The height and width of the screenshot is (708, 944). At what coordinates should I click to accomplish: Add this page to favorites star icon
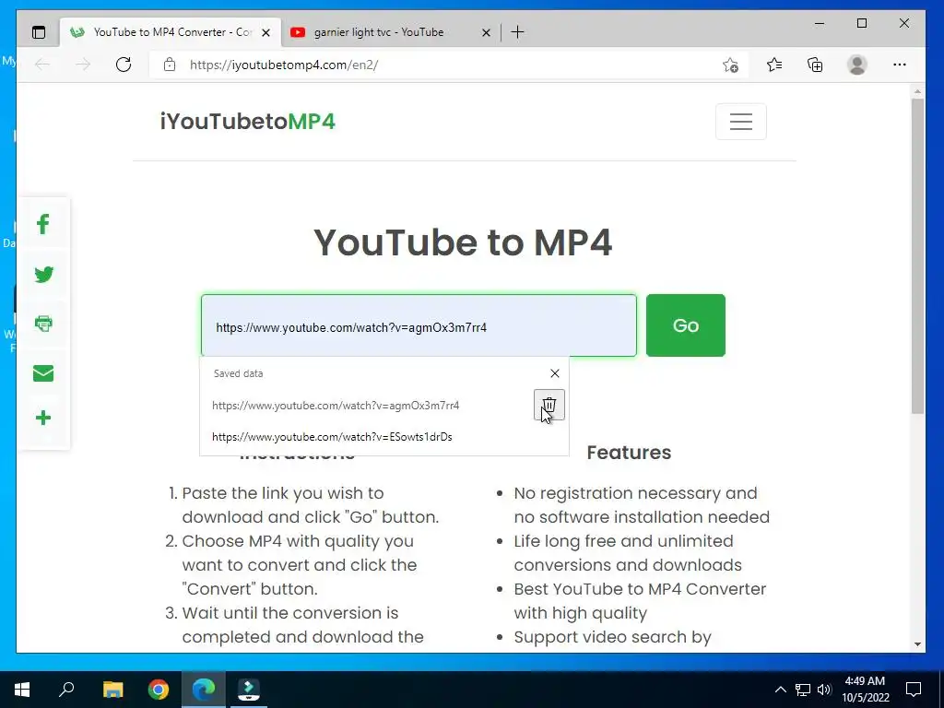(x=730, y=65)
